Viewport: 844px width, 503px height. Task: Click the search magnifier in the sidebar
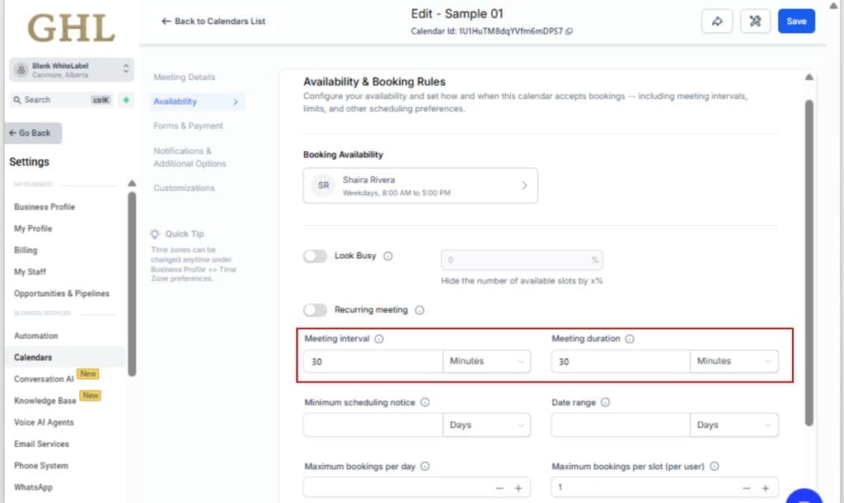18,99
